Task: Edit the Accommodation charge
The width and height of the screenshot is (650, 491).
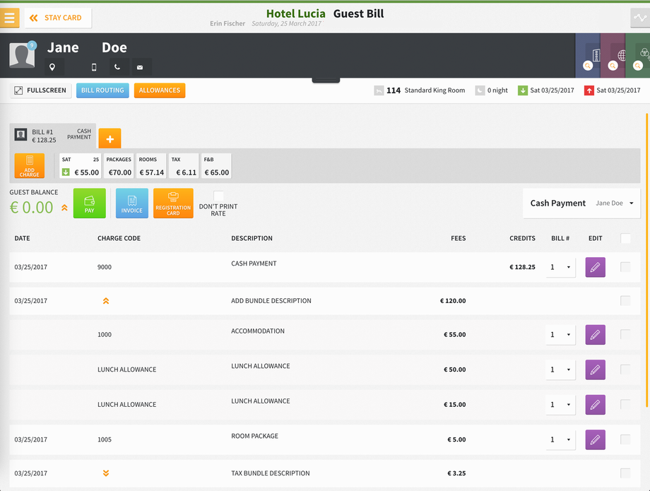Action: tap(596, 335)
